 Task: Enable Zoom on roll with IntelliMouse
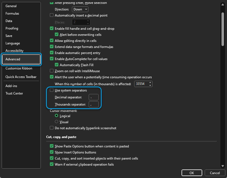(x=52, y=71)
